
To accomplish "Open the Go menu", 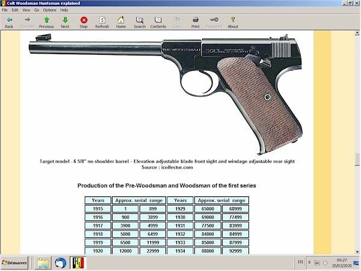I will coord(37,10).
